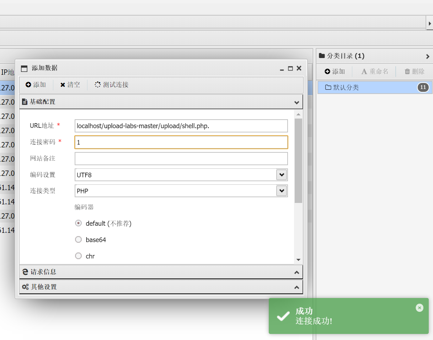
Task: Click the dialog scrollbar up arrow
Action: 298,114
